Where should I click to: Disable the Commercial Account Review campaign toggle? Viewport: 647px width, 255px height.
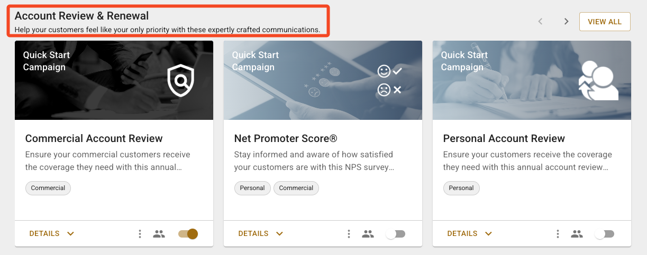point(188,234)
